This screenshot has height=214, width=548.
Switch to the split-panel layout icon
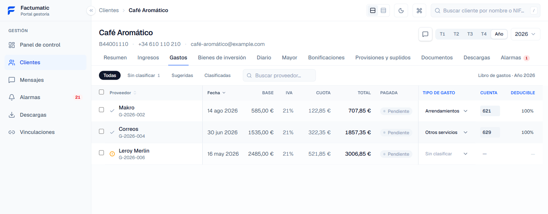[373, 11]
